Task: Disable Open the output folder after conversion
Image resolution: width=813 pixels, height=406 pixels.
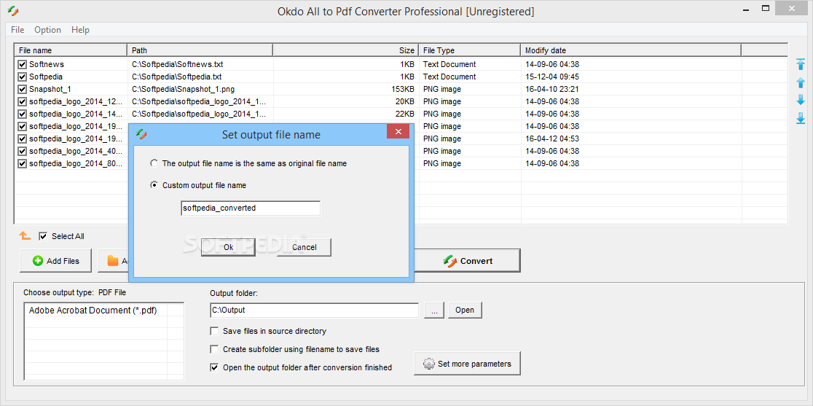Action: [x=214, y=367]
